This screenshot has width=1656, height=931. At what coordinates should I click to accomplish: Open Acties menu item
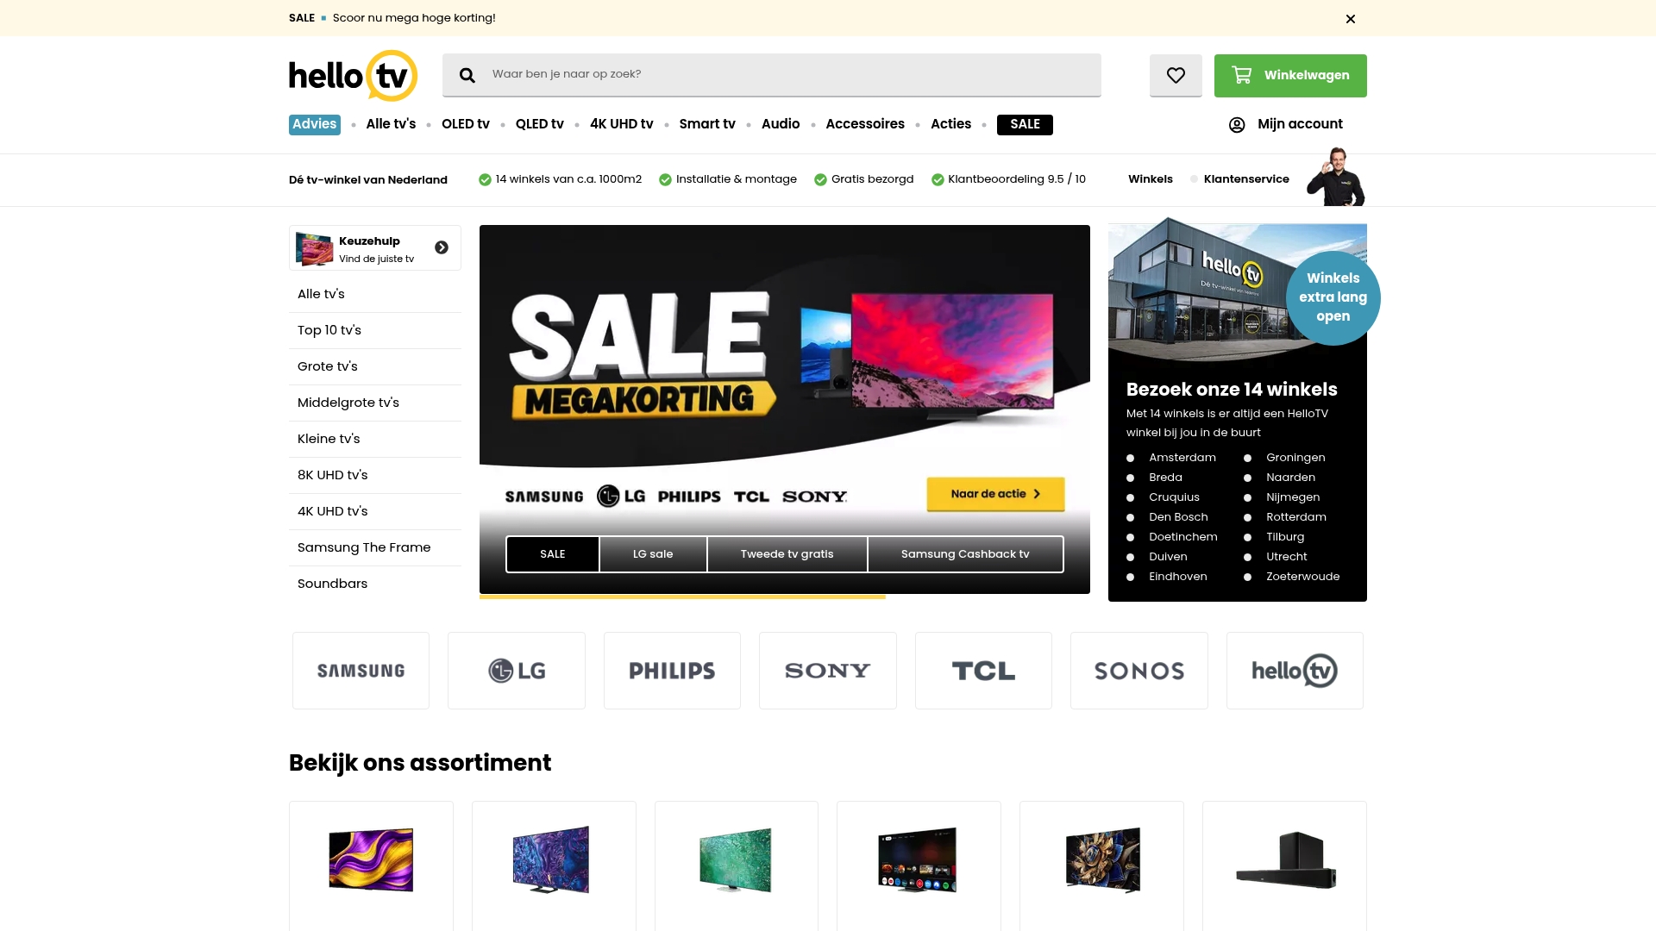pyautogui.click(x=950, y=124)
